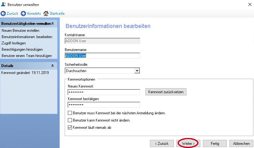Screen dimensions: 254x148
Task: Select Benutzerinformationen bearbeiten in the sidebar
Action: point(27,37)
